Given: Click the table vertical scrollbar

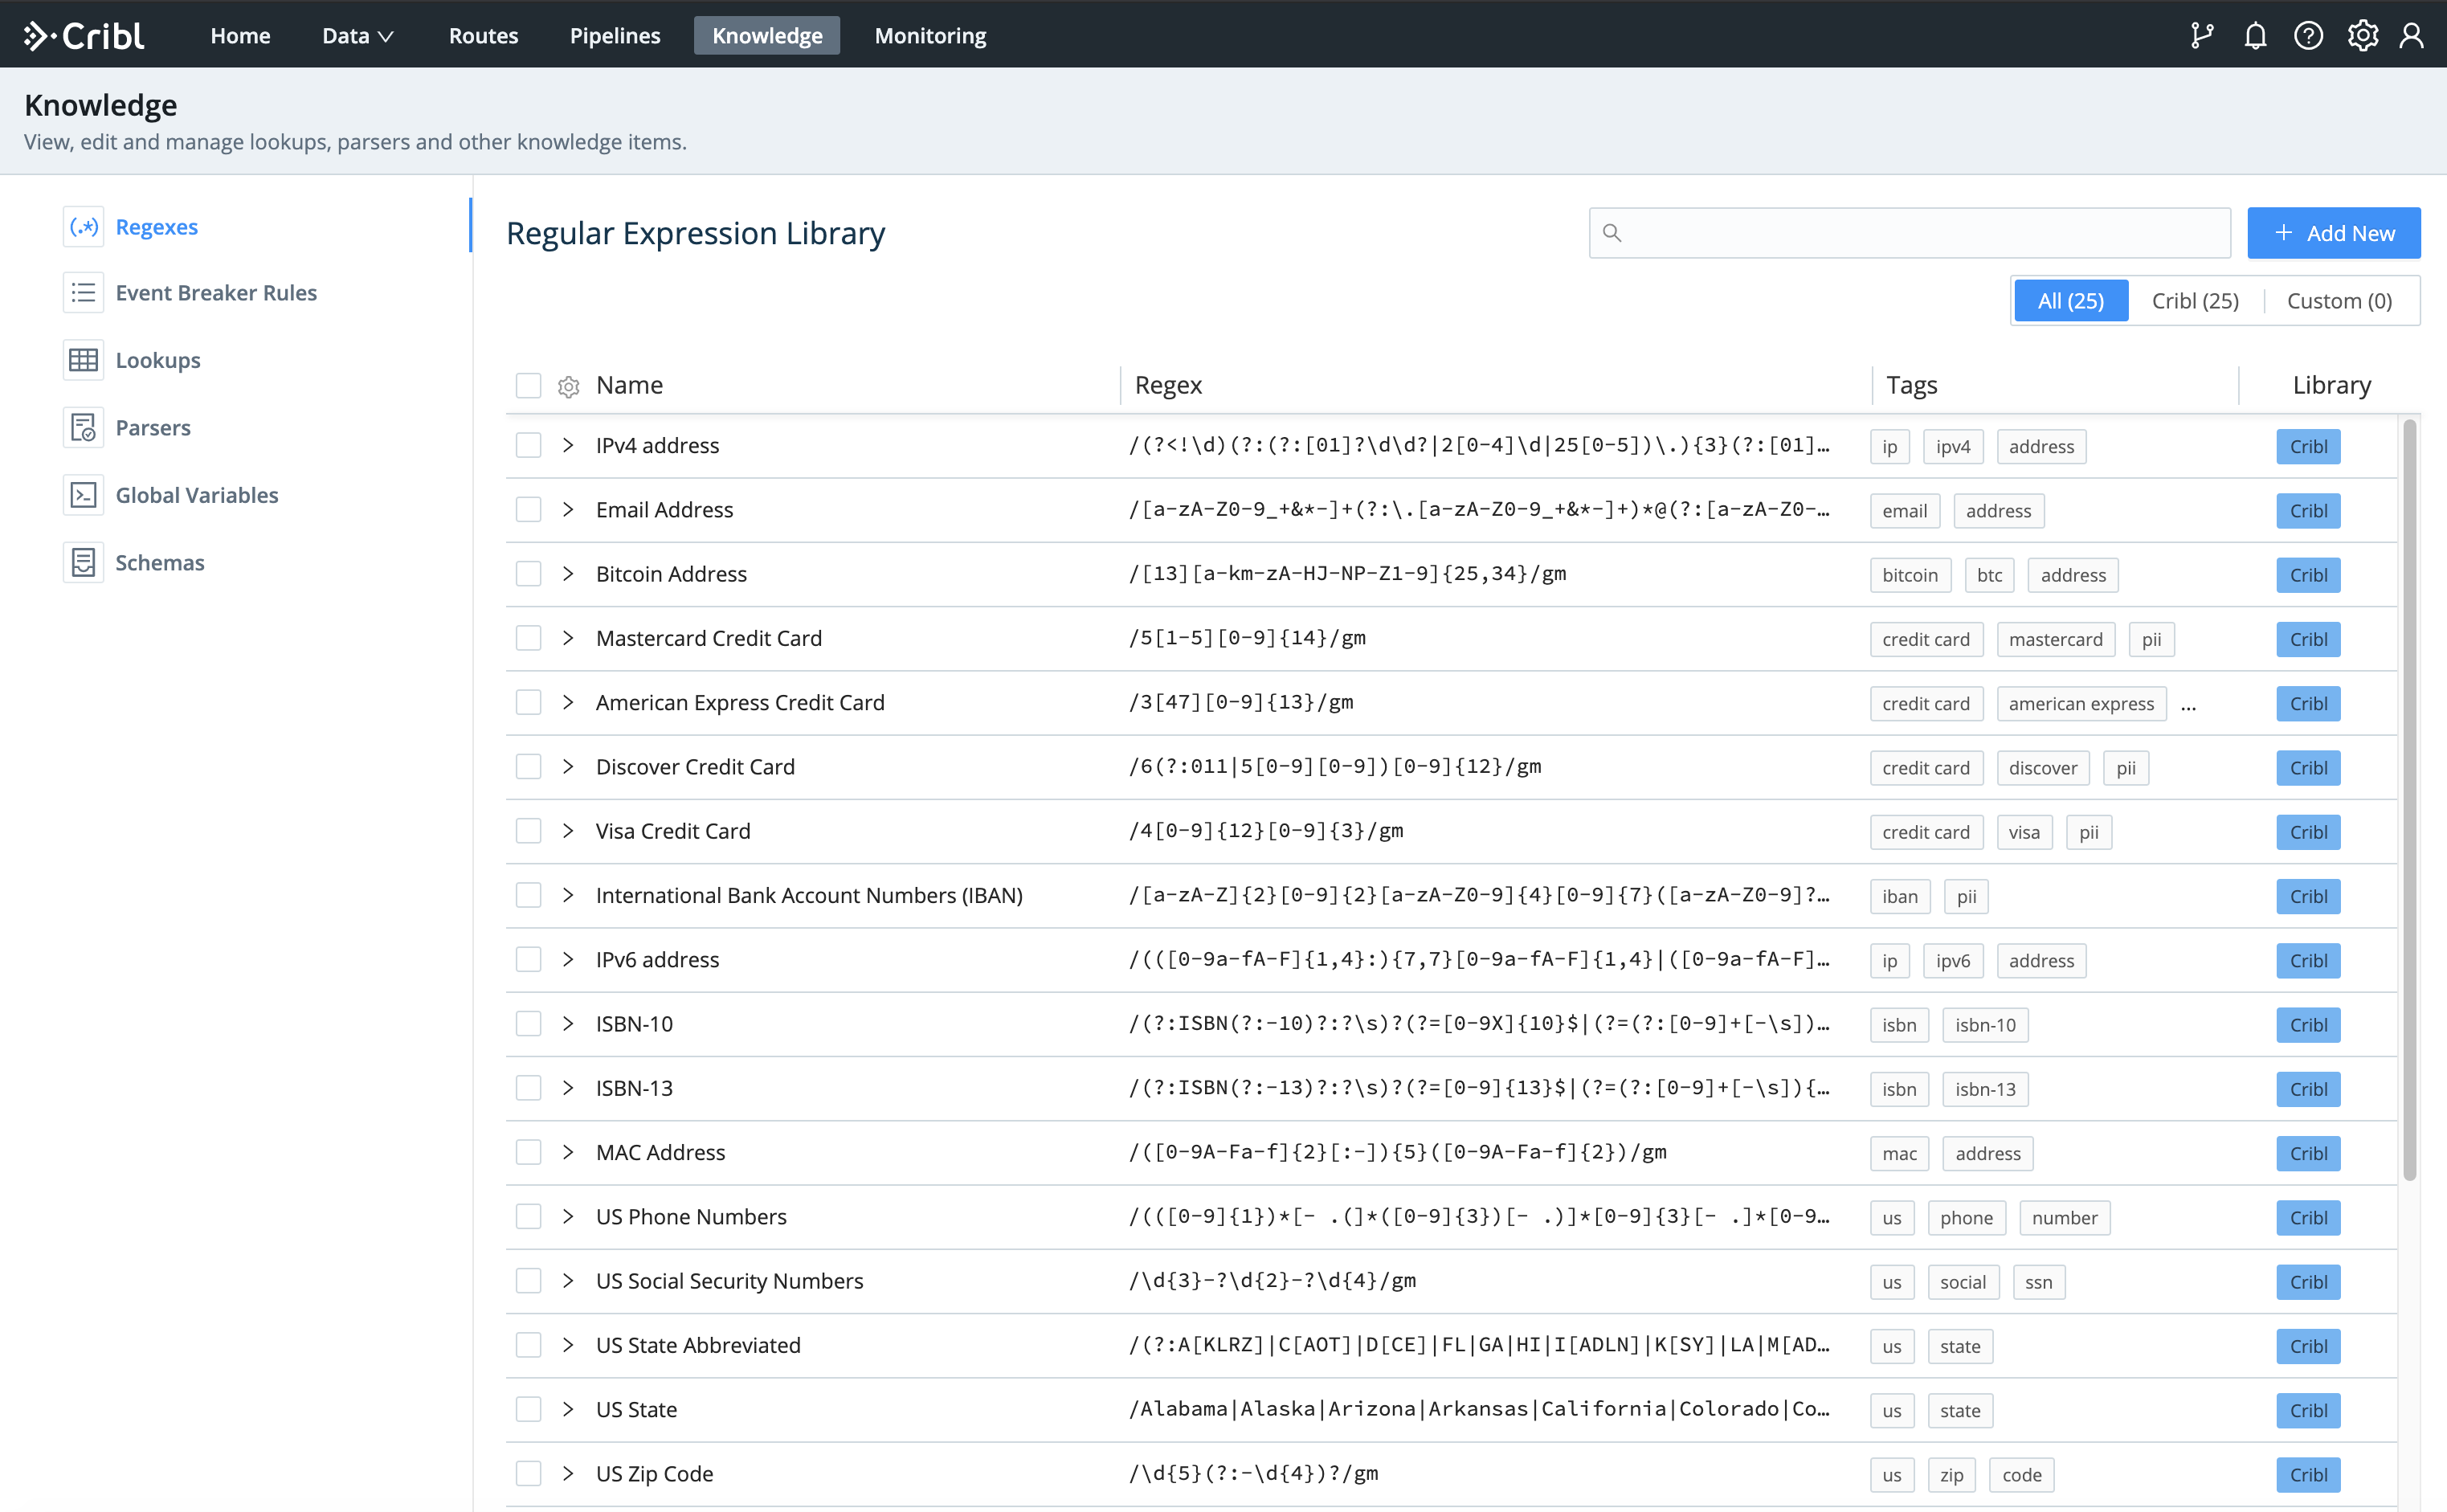Looking at the screenshot, I should (x=2410, y=800).
